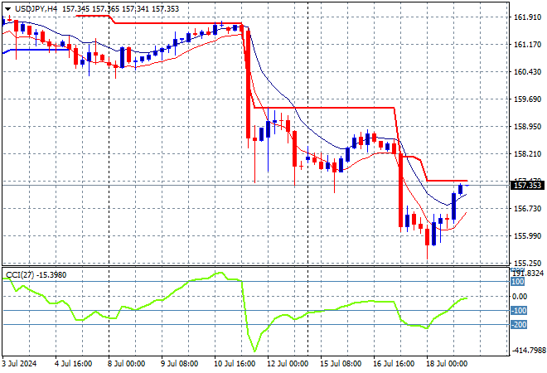
Task: Click the 10 Jul 16:00 time label
Action: [235, 364]
